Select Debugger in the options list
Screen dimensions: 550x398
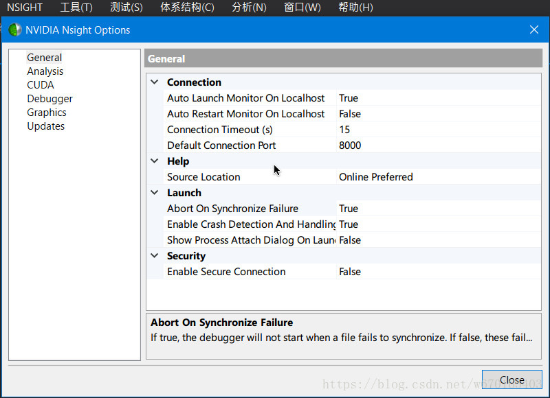click(49, 99)
